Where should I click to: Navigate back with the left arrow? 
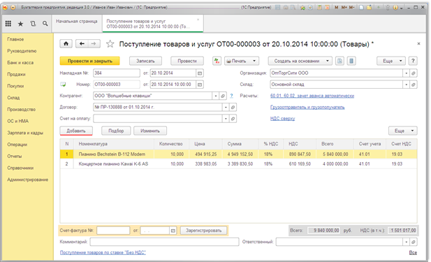point(82,44)
